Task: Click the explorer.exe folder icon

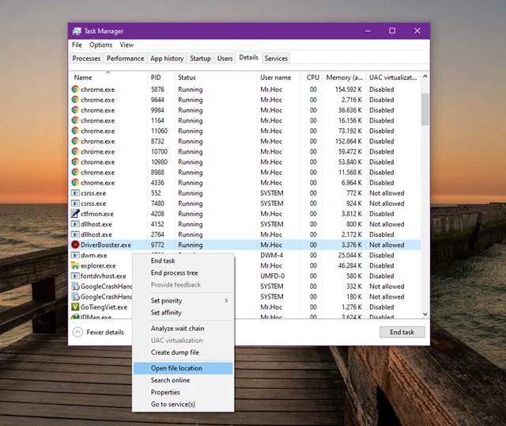Action: point(75,266)
